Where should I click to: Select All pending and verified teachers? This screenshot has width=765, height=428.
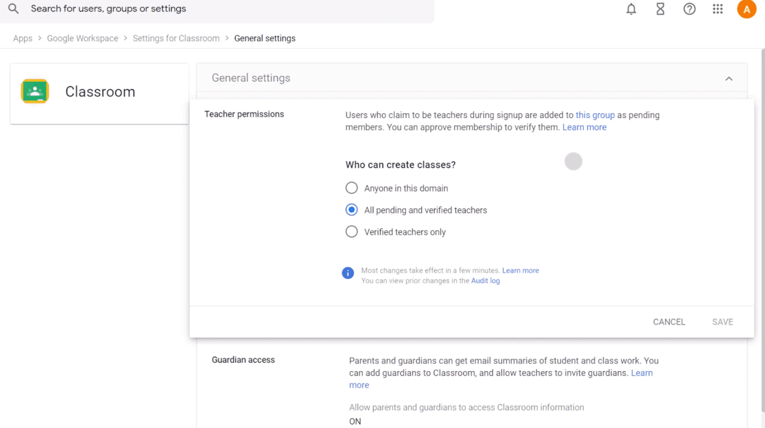pos(352,210)
